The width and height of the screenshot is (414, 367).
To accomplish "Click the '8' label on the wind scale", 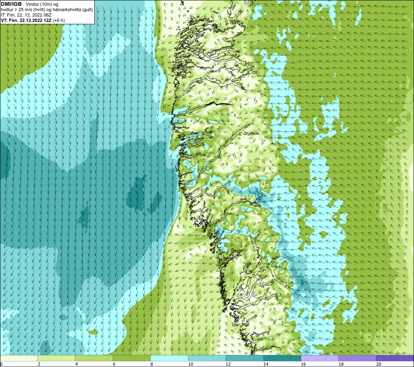I will click(152, 364).
